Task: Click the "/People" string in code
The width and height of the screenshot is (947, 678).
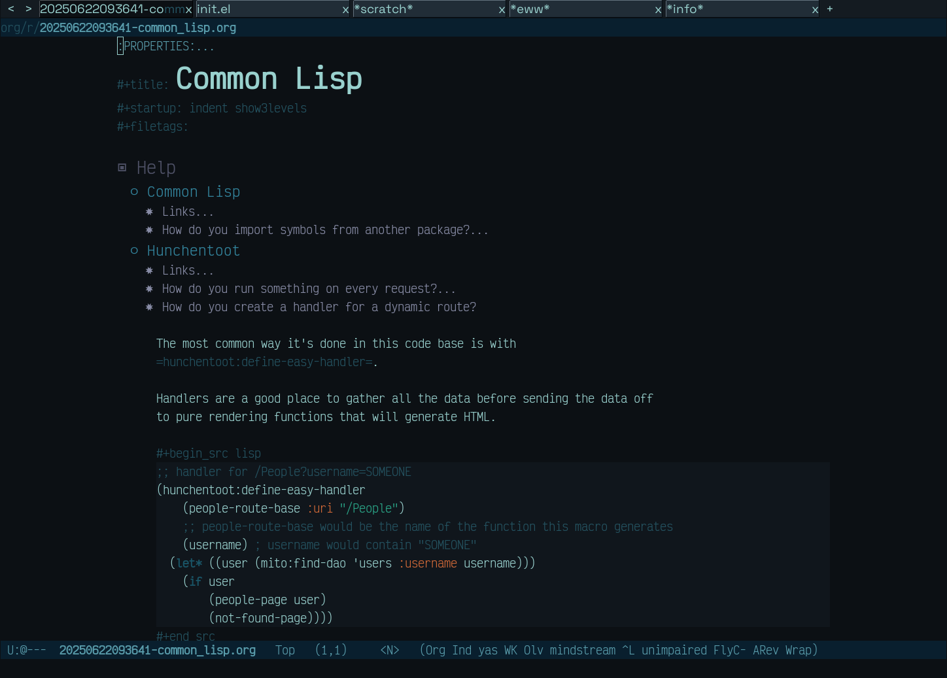Action: click(369, 509)
